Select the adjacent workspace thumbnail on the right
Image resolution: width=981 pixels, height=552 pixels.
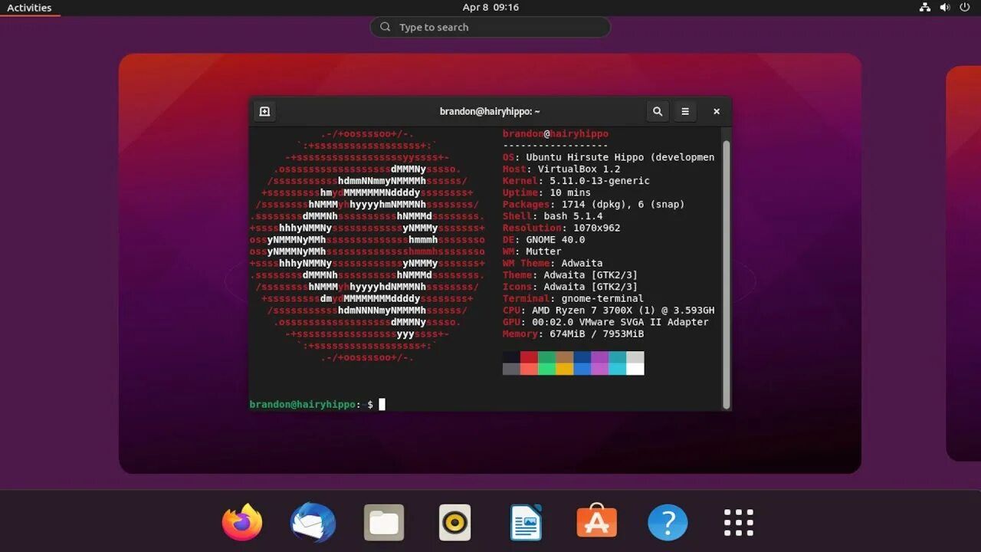pyautogui.click(x=963, y=264)
